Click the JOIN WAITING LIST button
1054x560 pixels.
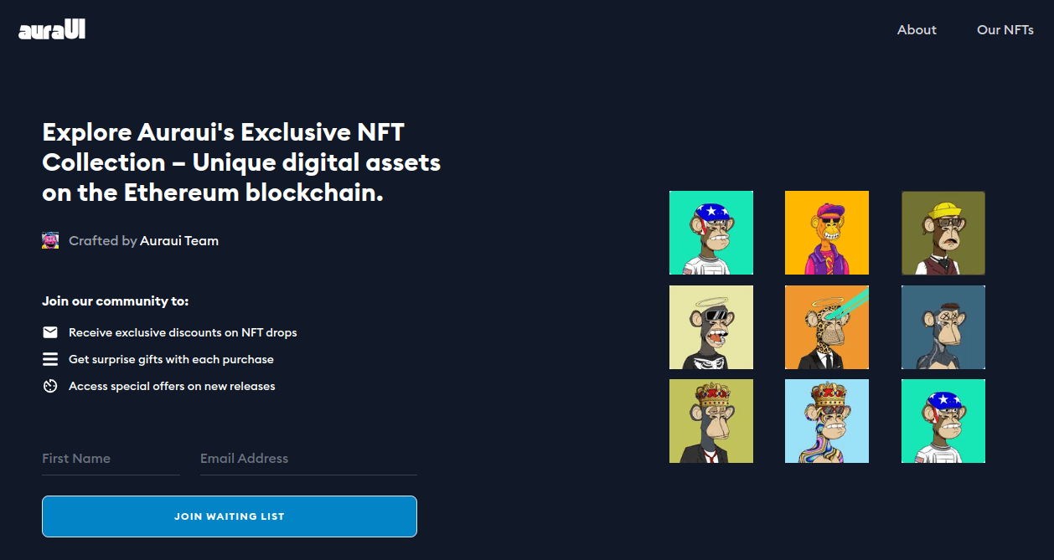tap(230, 516)
